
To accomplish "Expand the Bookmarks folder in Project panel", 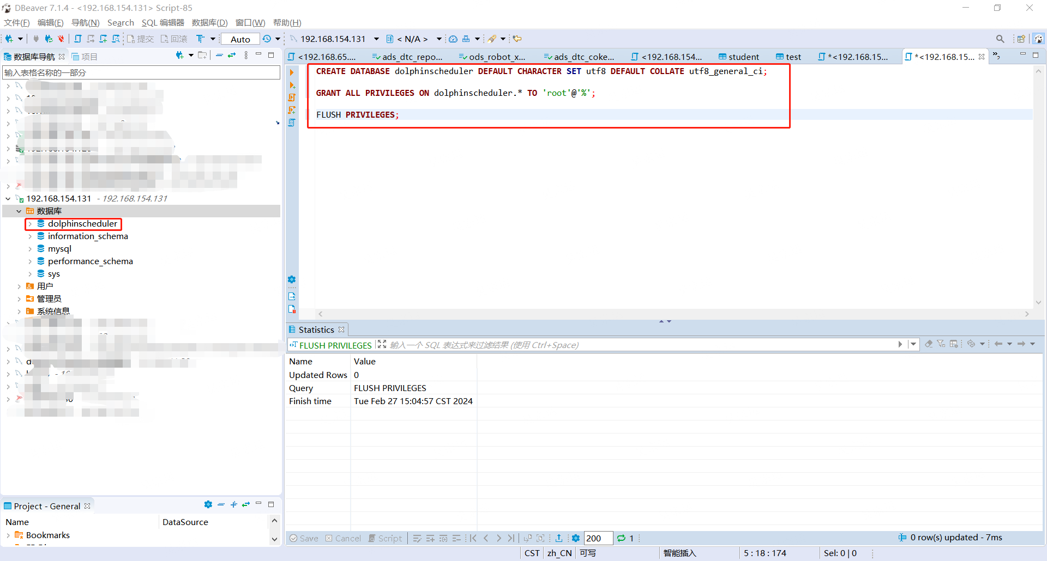I will [x=8, y=535].
